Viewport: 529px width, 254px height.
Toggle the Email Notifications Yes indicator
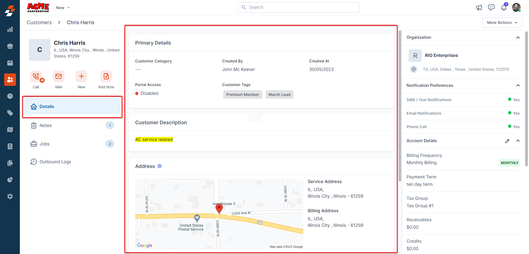[x=514, y=113]
